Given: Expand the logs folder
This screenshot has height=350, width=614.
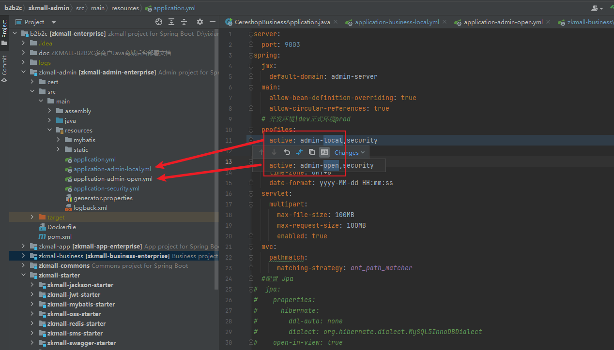Looking at the screenshot, I should pos(24,62).
